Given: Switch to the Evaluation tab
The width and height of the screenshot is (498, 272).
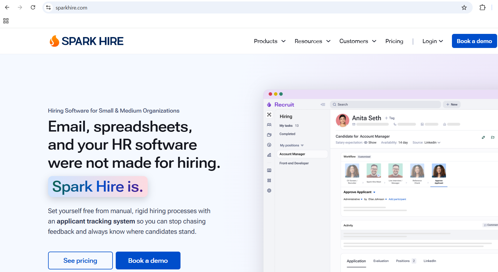Looking at the screenshot, I should pyautogui.click(x=381, y=261).
